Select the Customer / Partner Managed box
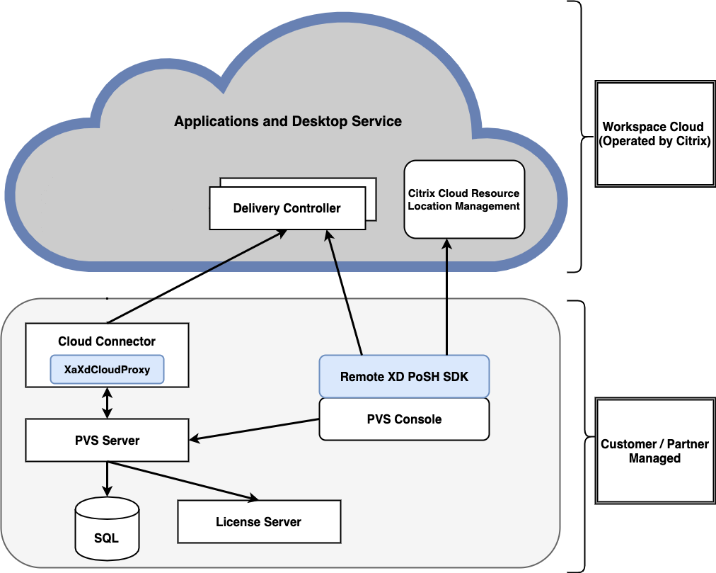This screenshot has height=573, width=716. click(655, 451)
